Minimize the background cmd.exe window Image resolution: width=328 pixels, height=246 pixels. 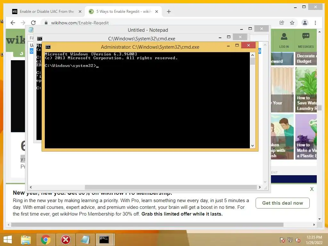(x=220, y=37)
